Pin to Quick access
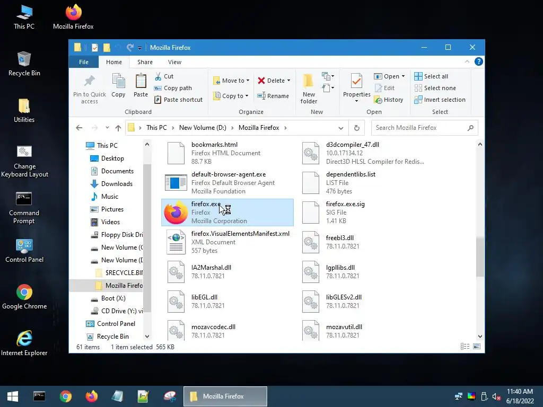 coord(90,89)
